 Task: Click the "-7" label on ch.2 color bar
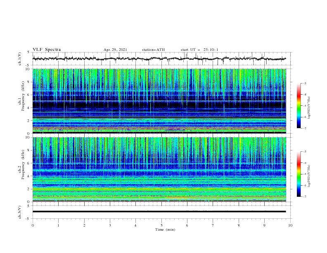pyautogui.click(x=304, y=197)
